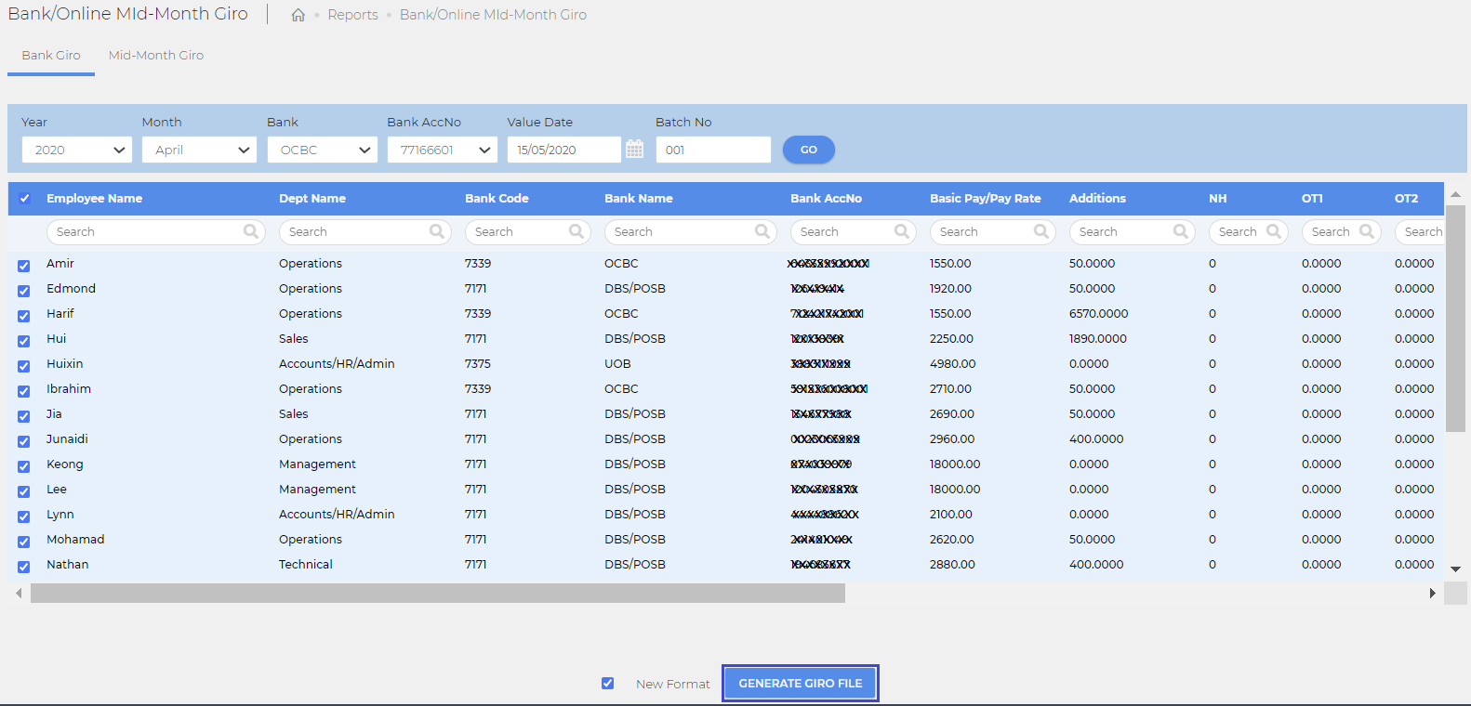Open the Bank dropdown showing OCBC
Viewport: 1471px width, 706px height.
coord(322,150)
